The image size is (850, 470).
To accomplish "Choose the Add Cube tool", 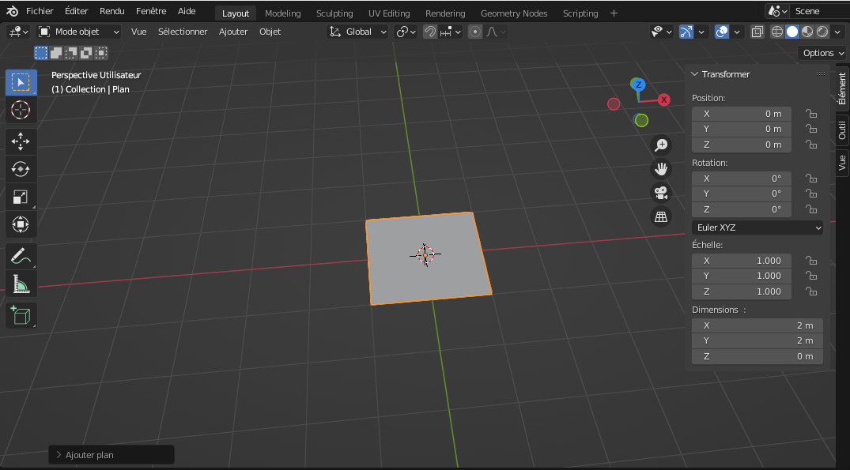I will pos(21,315).
